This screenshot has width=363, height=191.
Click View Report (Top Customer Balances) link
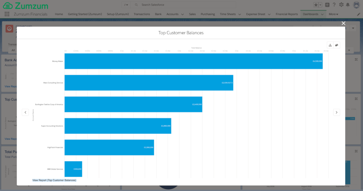click(x=54, y=180)
